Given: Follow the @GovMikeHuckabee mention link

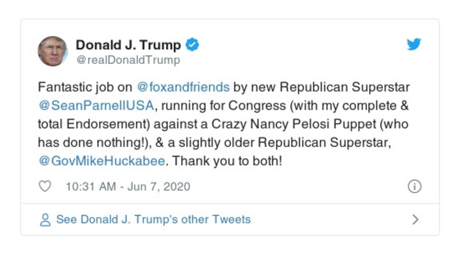Looking at the screenshot, I should click(102, 161).
